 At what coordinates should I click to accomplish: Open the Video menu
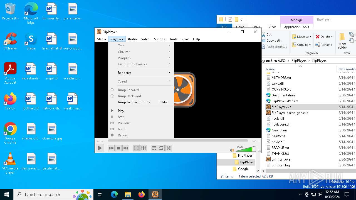tap(145, 39)
